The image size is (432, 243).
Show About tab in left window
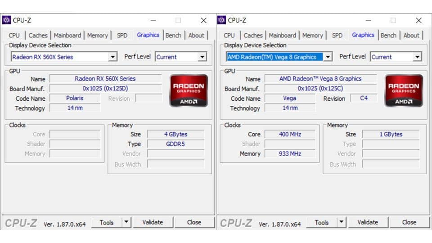coord(196,36)
